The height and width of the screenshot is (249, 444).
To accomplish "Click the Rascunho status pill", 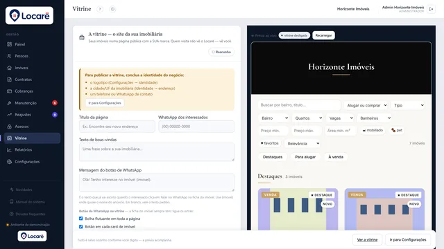I will point(221,52).
